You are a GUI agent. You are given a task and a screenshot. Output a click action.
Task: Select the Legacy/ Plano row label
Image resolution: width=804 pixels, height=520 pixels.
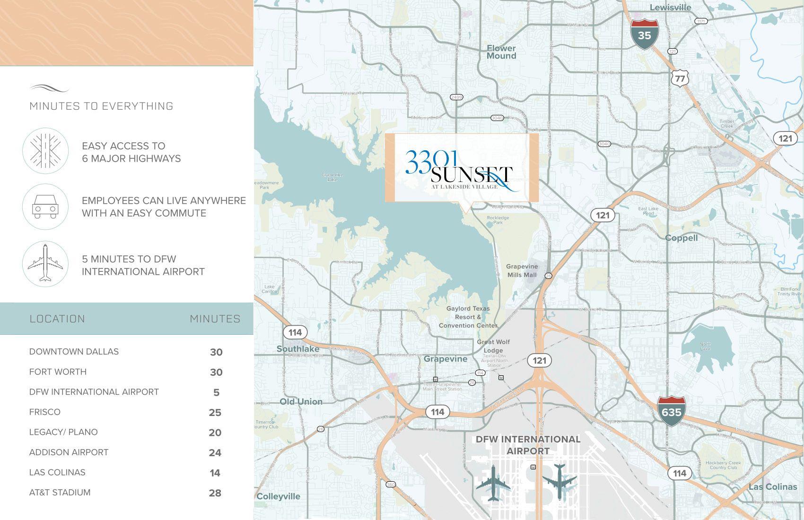click(63, 432)
